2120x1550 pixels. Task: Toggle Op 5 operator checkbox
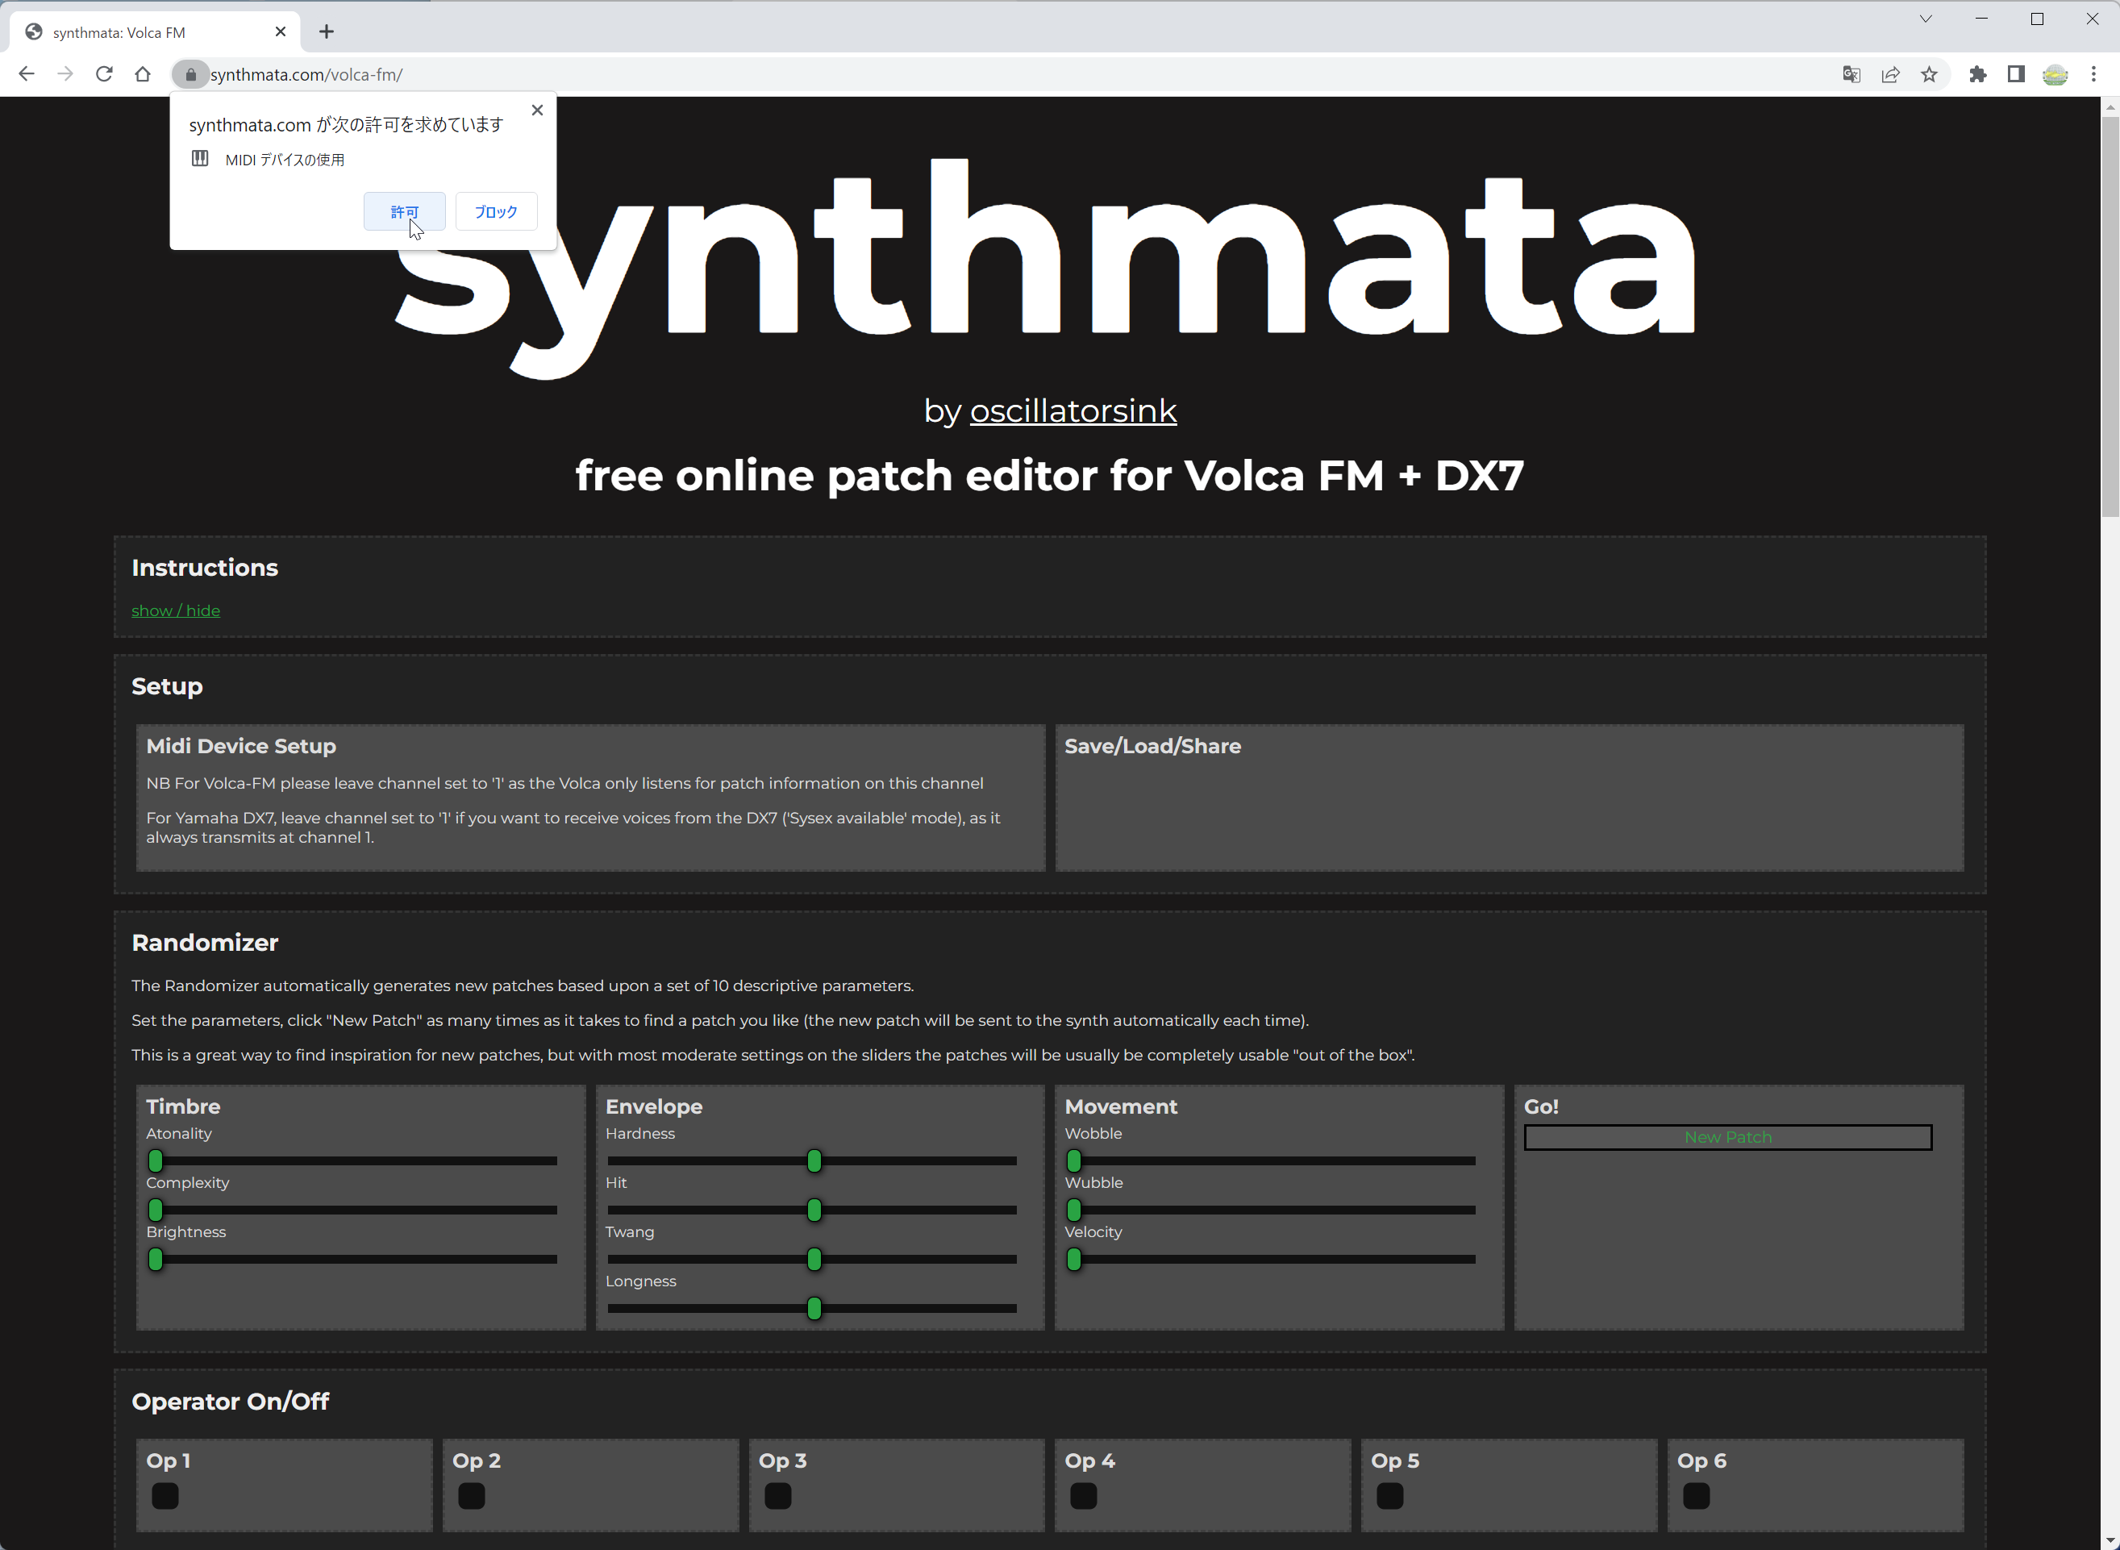[1390, 1496]
